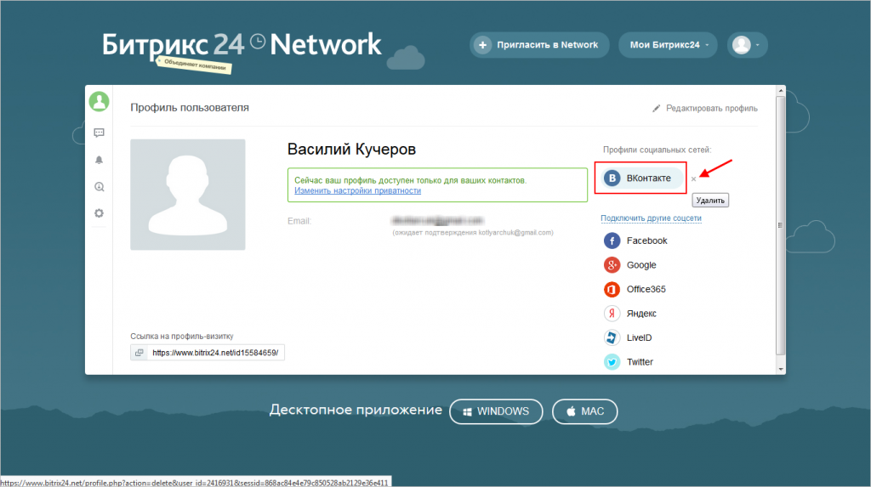Click the ВКонтакте connected profile button
Viewport: 871px width, 487px height.
coord(643,178)
